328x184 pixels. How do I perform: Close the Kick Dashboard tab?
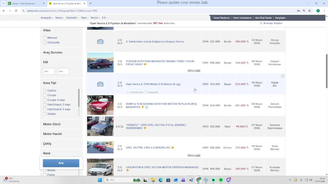pyautogui.click(x=44, y=4)
